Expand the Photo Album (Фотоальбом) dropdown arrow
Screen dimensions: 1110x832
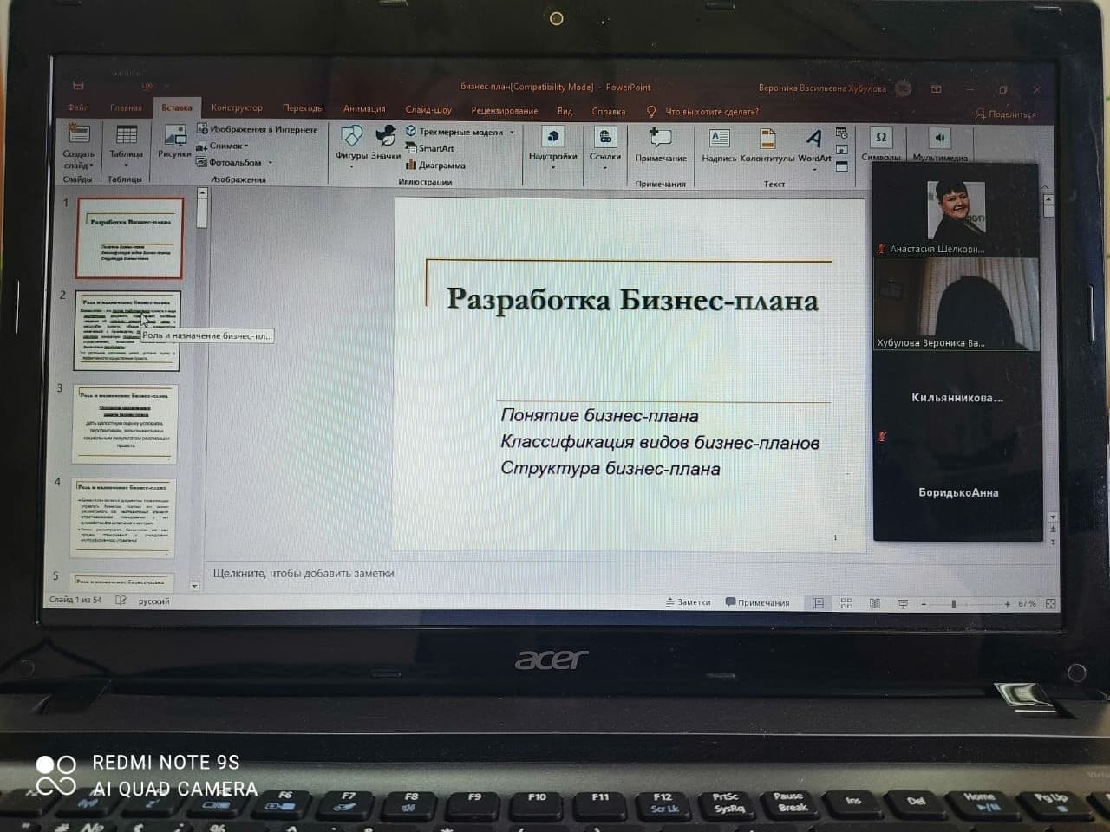point(270,163)
